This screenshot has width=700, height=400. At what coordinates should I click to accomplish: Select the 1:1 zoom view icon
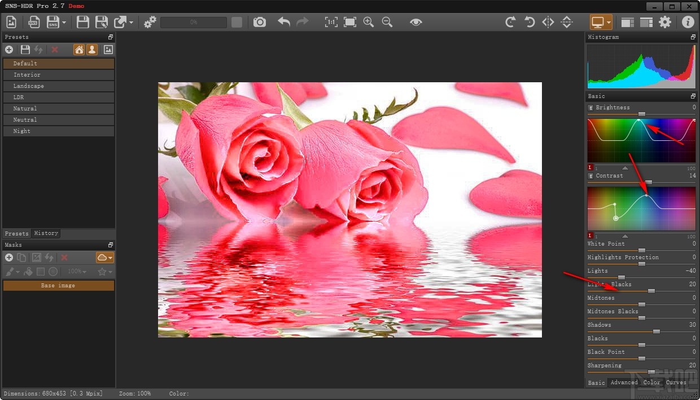tap(330, 22)
